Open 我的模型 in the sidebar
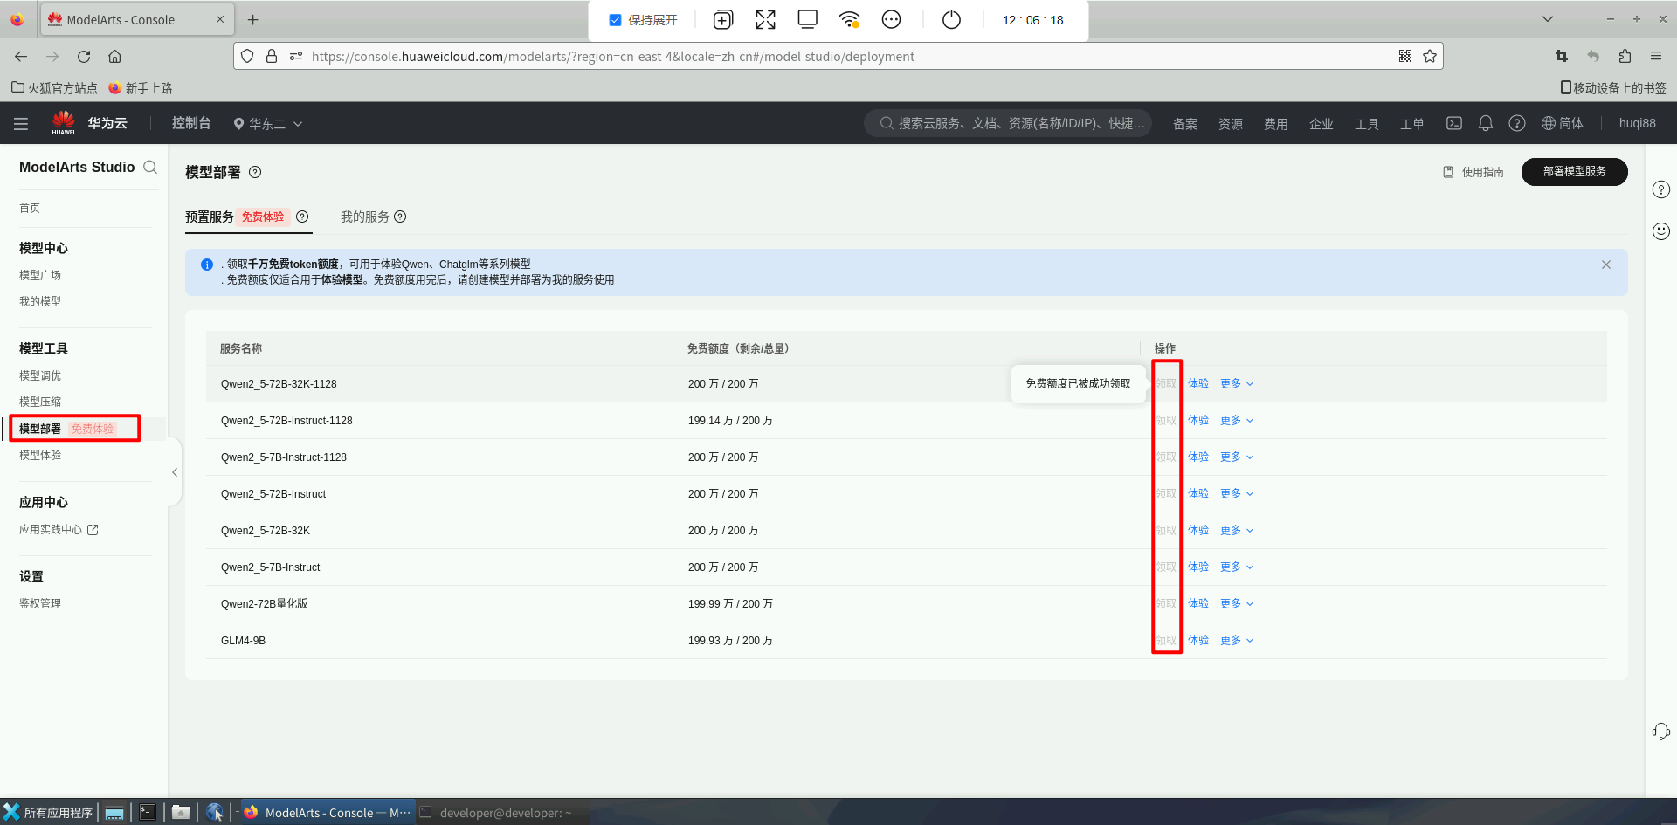Screen dimensions: 1677x825 40,301
